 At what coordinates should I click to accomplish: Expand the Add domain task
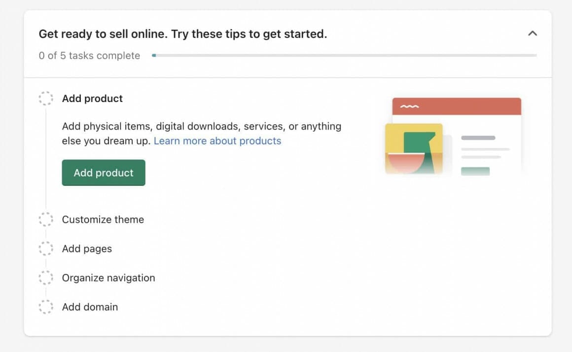pyautogui.click(x=90, y=307)
